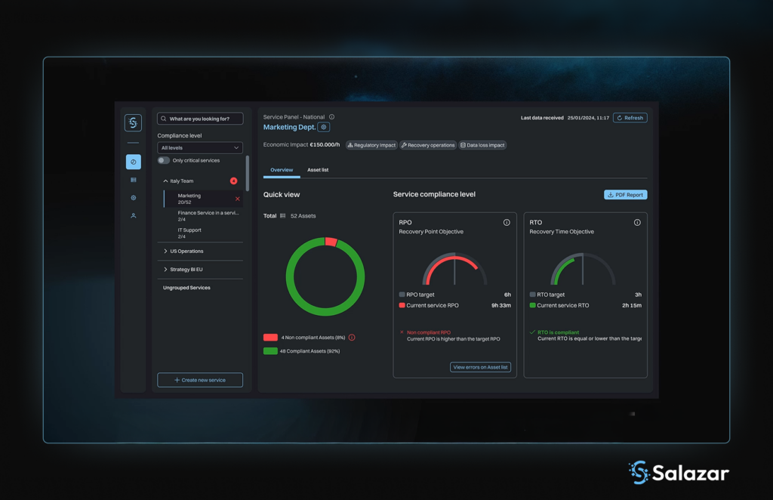Click the PDF Report button

point(625,195)
